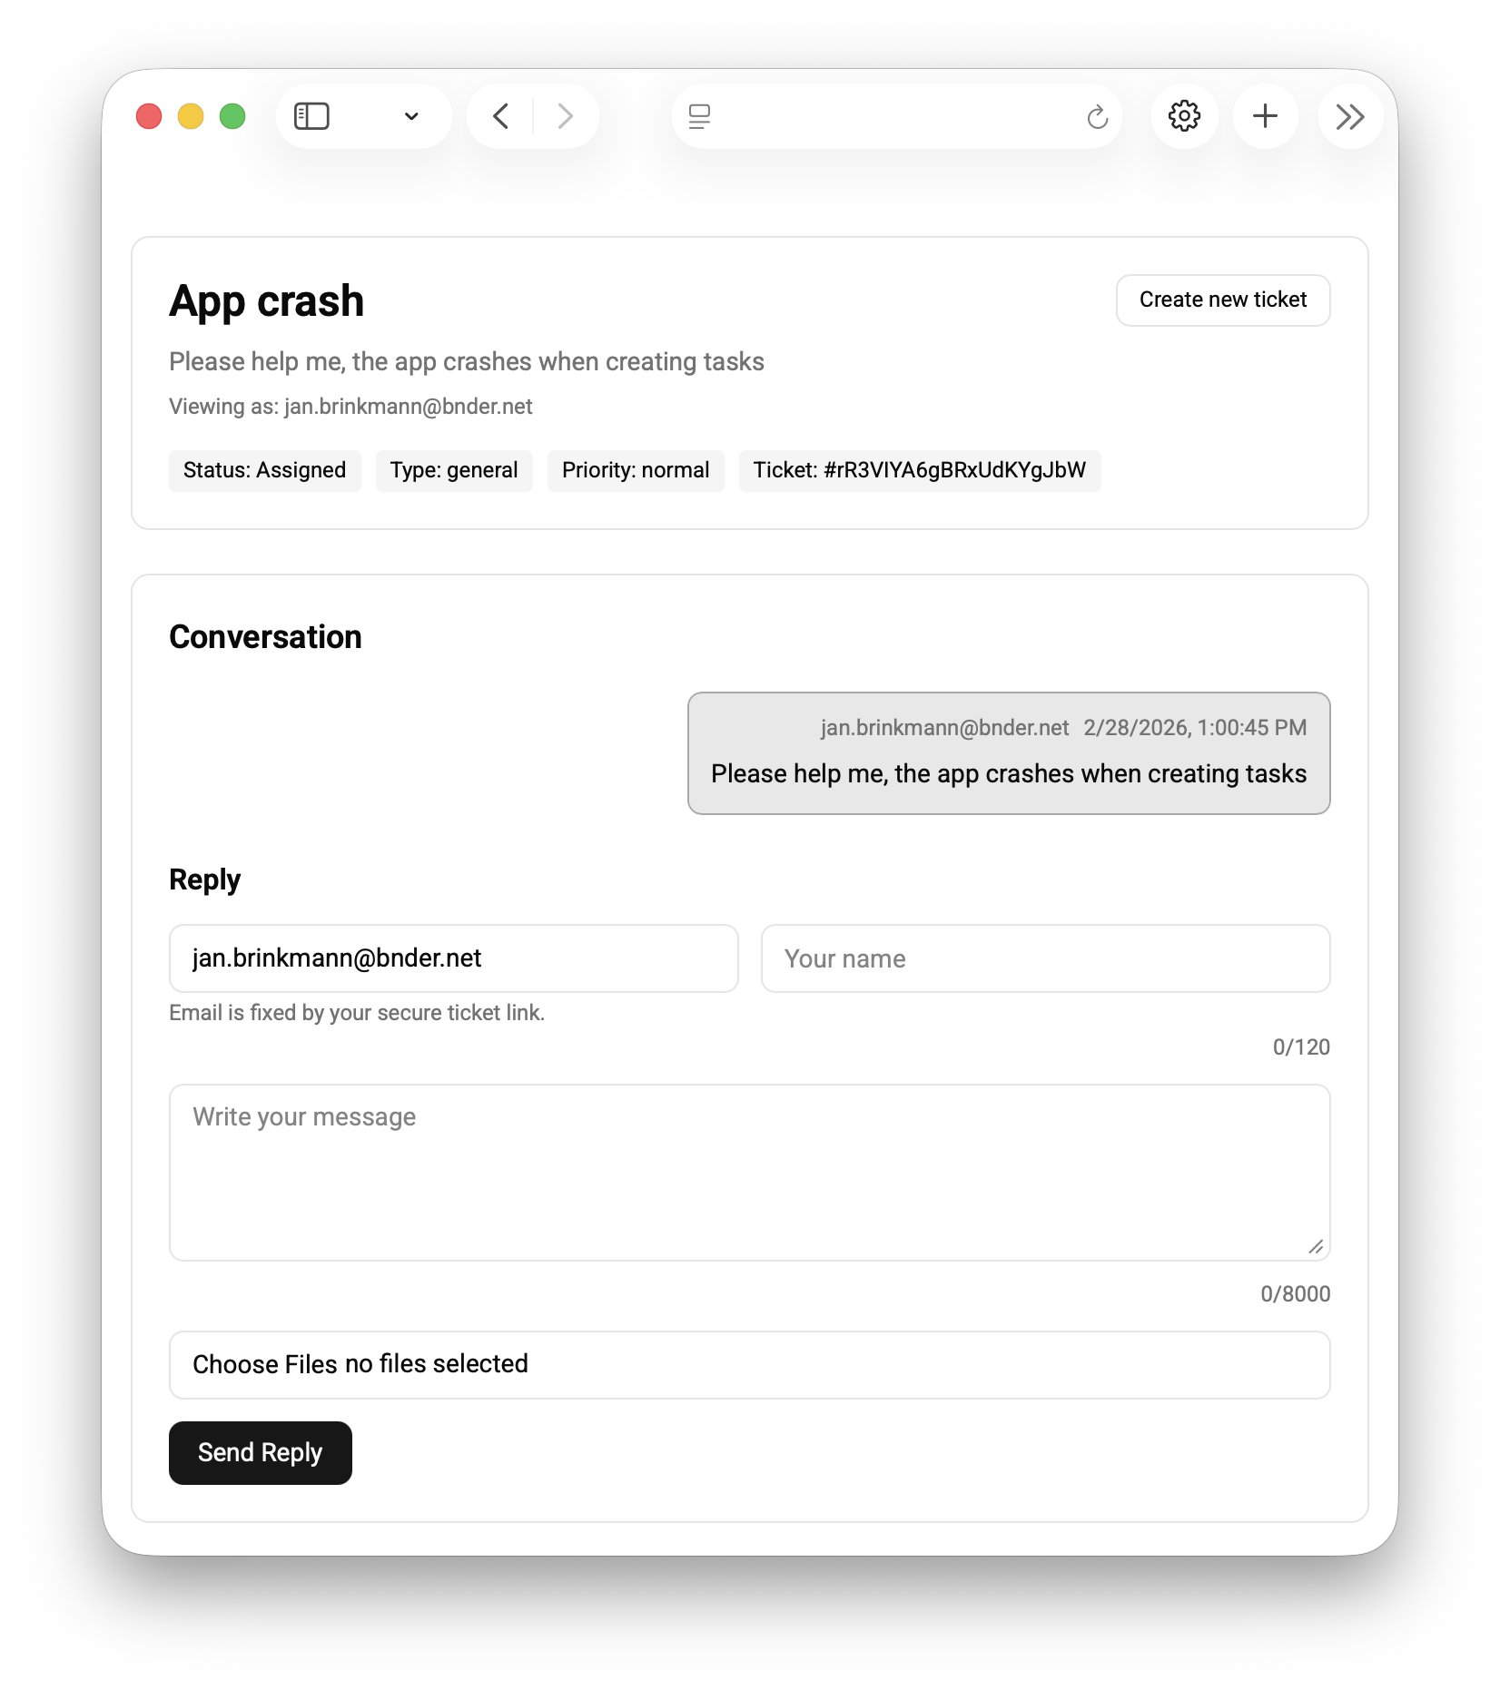
Task: Click the Ticket #rR3VIYA6gBRxUdKYgJbW label
Action: 919,470
